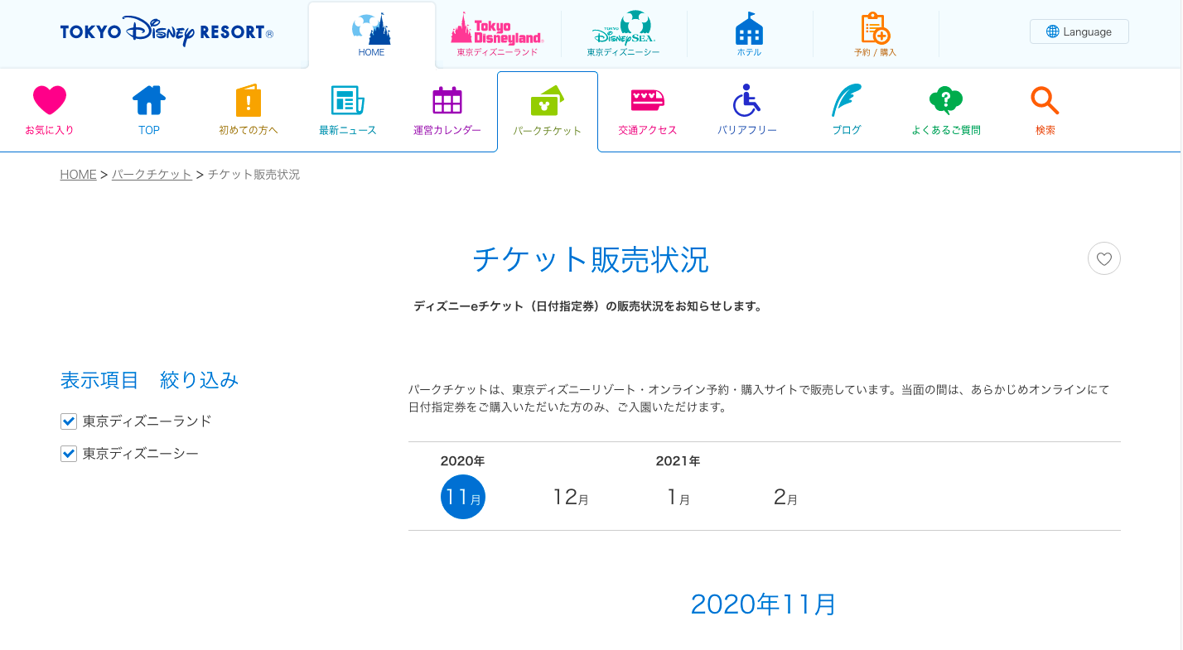Open the Tokyo Disneyland tab
Image resolution: width=1183 pixels, height=650 pixels.
point(497,35)
